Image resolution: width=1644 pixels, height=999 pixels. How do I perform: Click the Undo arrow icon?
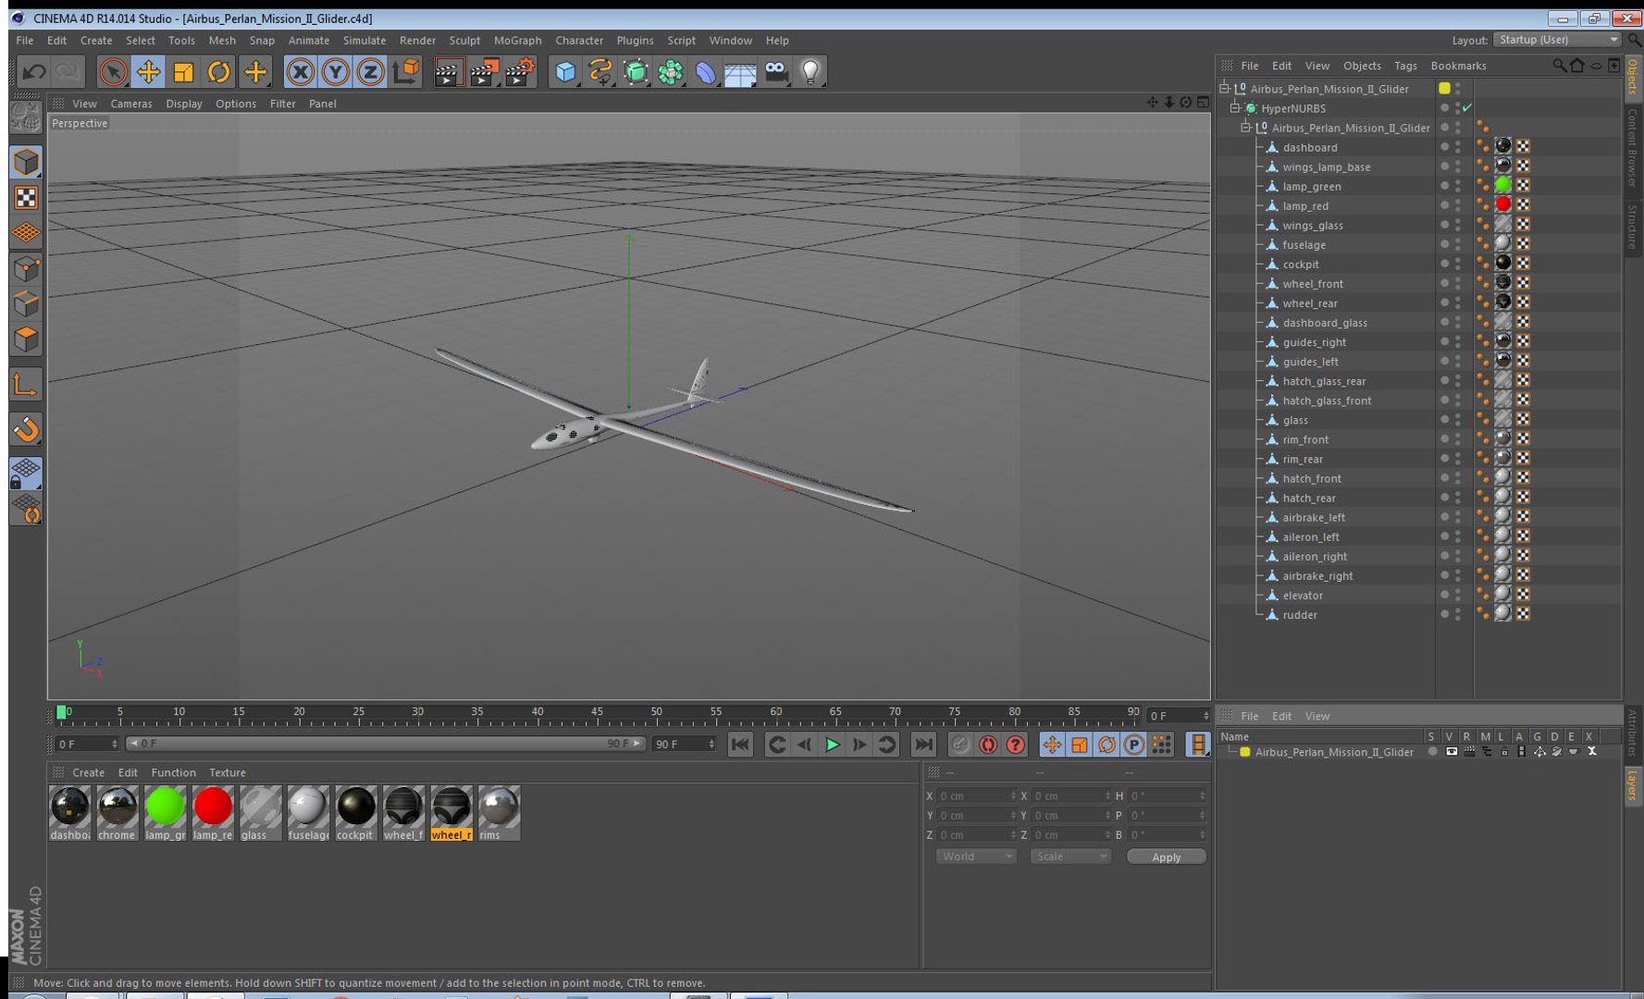(x=34, y=72)
